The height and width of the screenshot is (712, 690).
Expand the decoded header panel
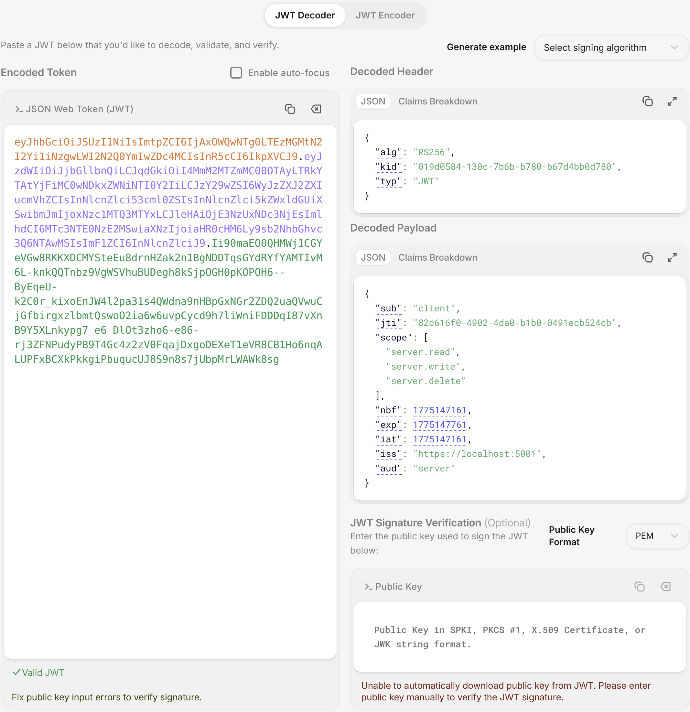(672, 101)
